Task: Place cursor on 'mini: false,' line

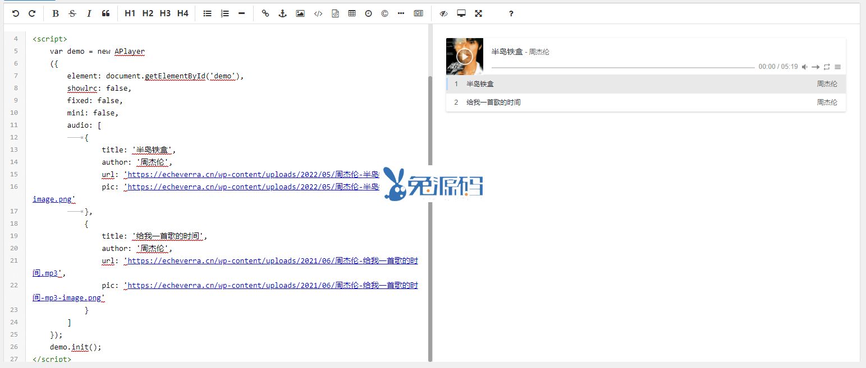Action: point(93,113)
